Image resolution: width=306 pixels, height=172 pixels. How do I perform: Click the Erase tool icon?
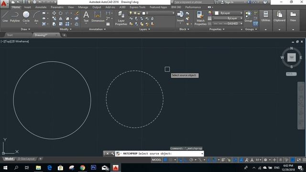click(76, 13)
